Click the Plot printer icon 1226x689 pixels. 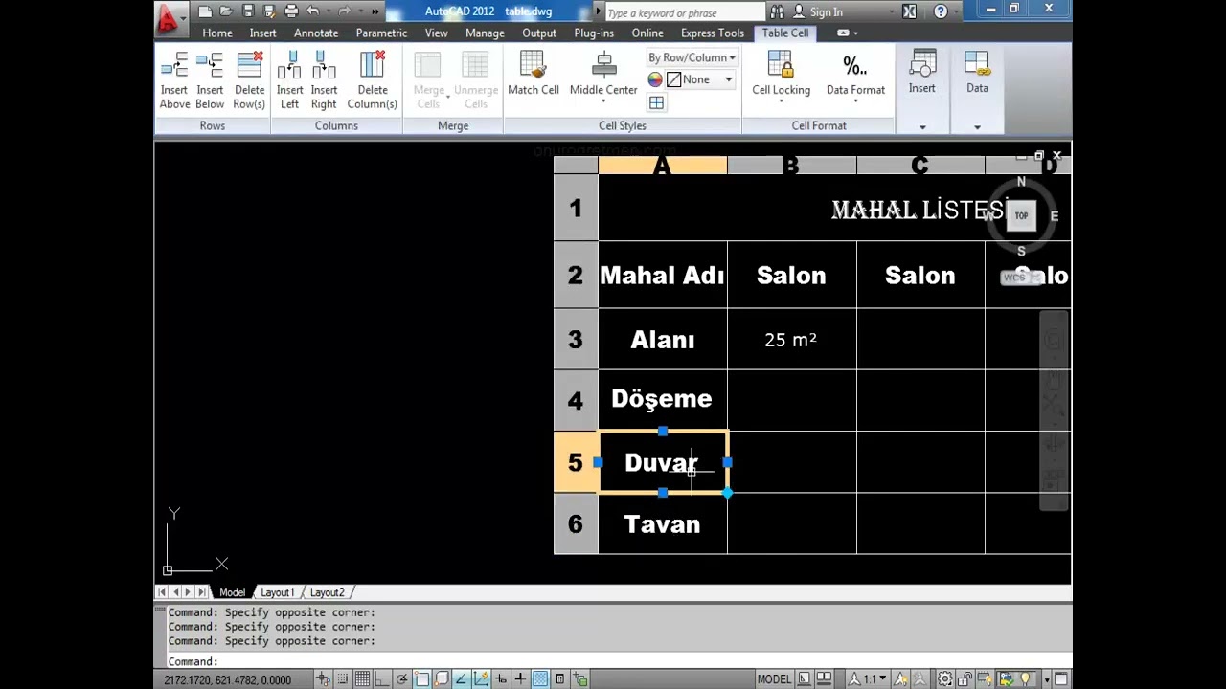point(291,11)
